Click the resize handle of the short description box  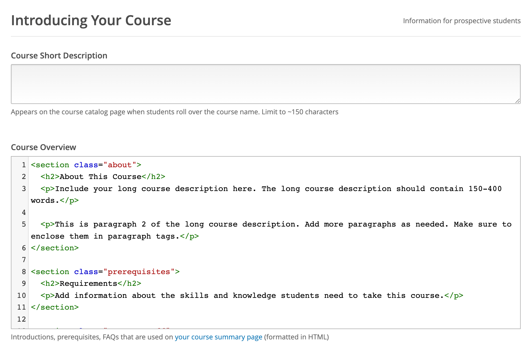pos(517,101)
